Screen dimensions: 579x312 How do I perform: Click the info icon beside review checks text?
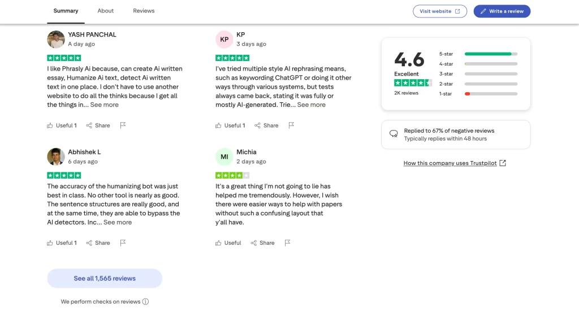coord(145,302)
